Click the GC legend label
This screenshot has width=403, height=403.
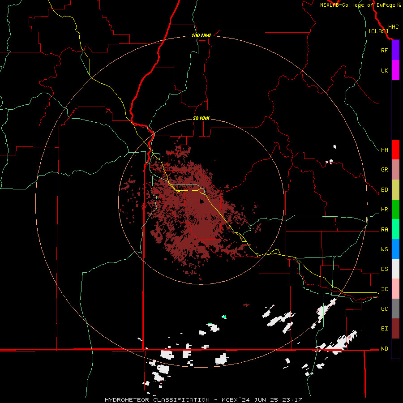[385, 309]
